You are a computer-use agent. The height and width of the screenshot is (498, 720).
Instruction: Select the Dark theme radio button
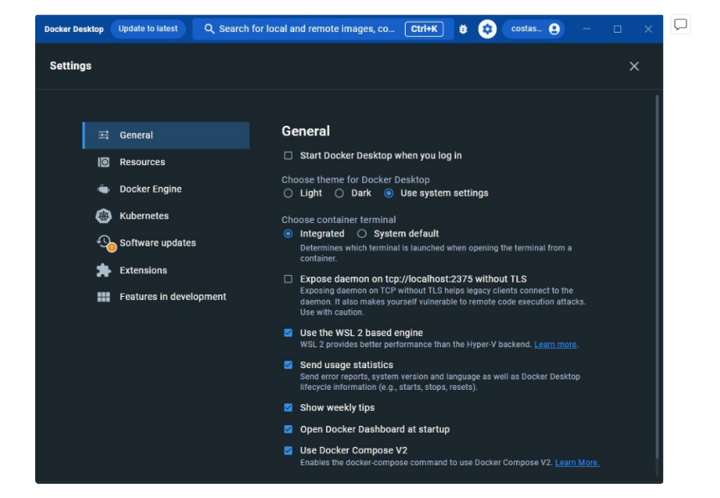point(339,194)
